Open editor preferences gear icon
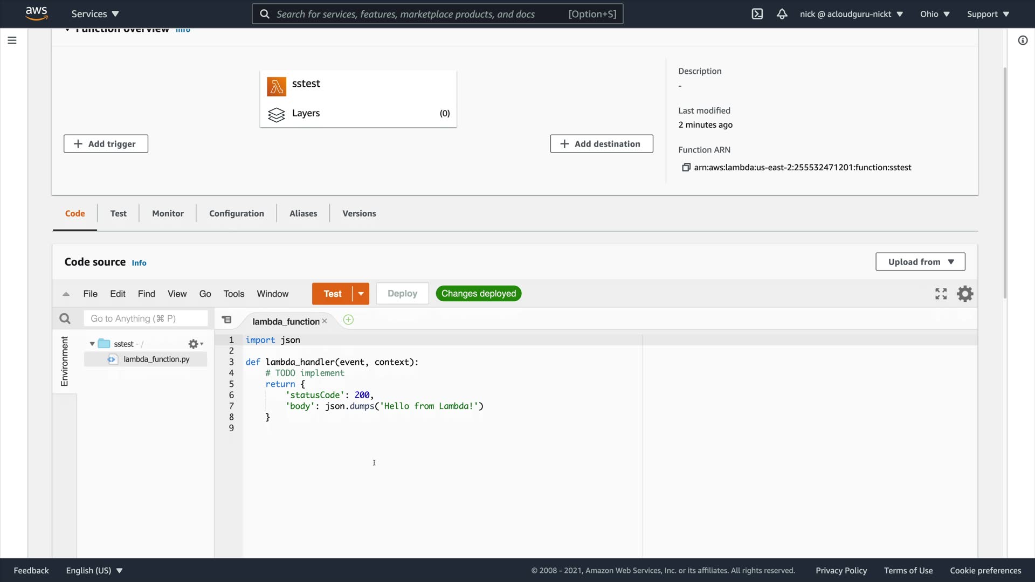 pos(965,294)
